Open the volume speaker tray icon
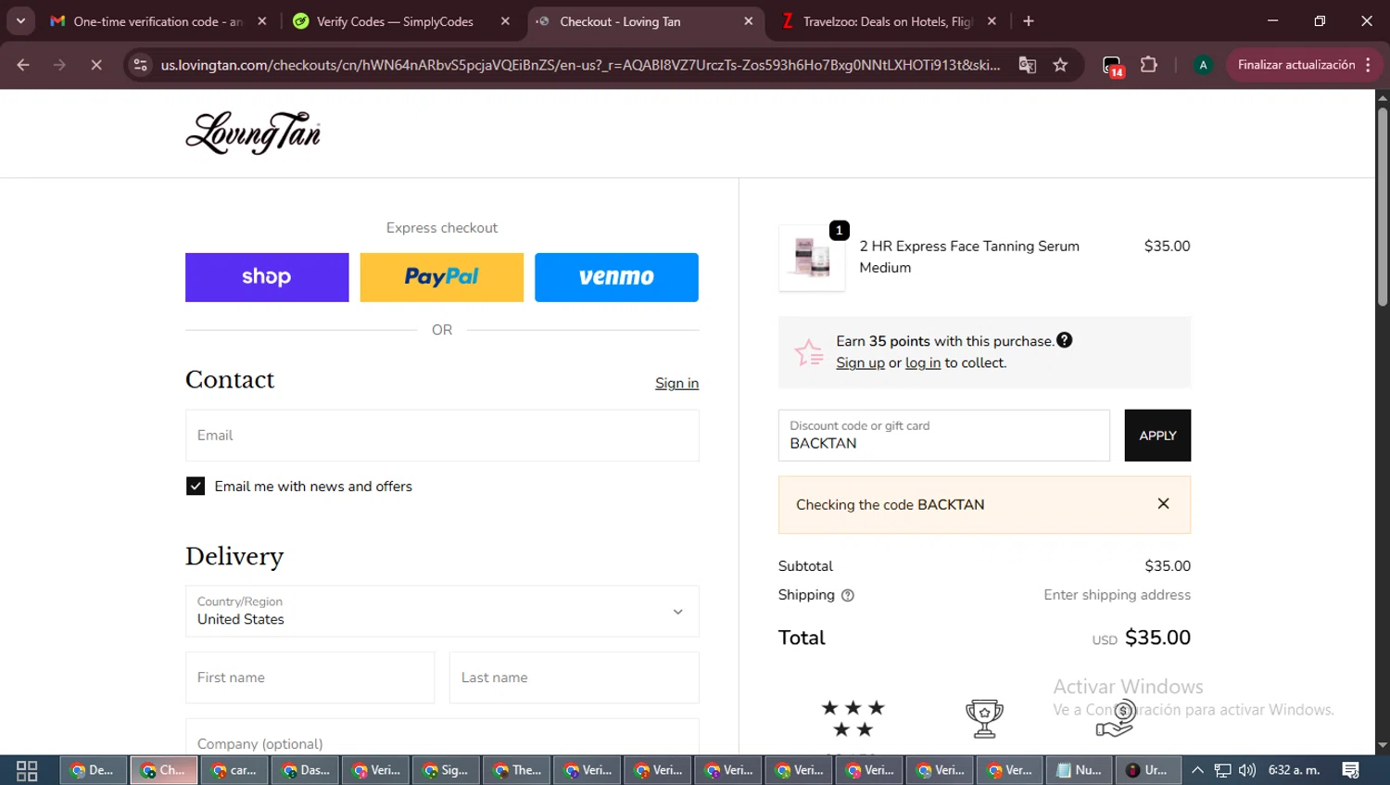Image resolution: width=1390 pixels, height=785 pixels. 1247,770
